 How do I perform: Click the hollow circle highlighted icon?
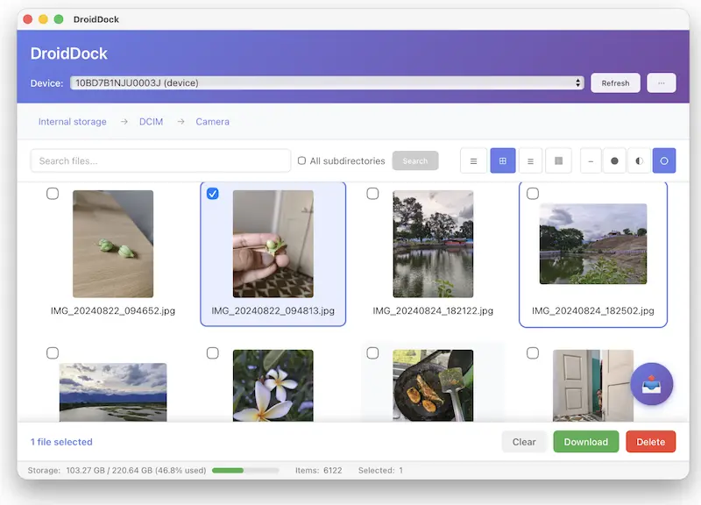[664, 160]
